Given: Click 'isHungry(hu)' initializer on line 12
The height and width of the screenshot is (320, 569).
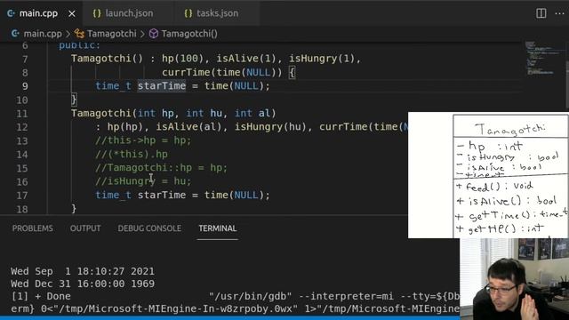Looking at the screenshot, I should 273,127.
